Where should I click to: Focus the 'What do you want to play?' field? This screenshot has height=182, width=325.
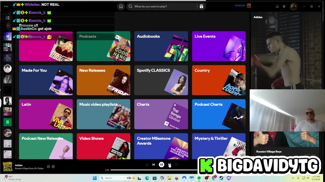165,6
